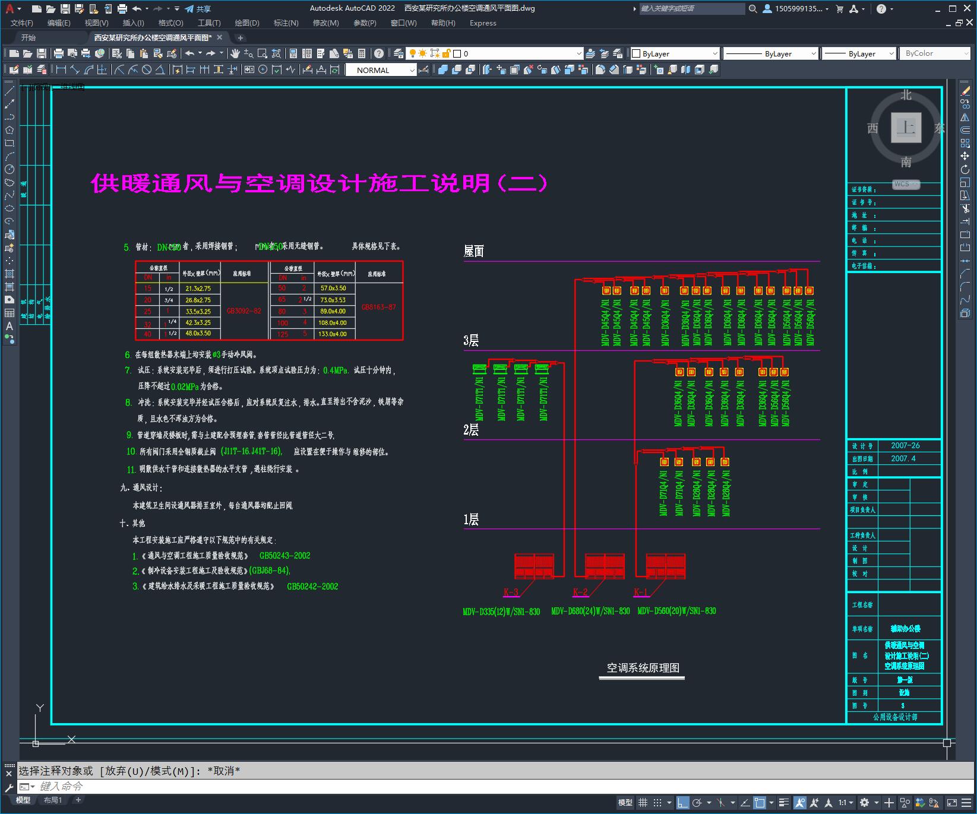Open the ByLayer linetype dropdown

[x=771, y=53]
